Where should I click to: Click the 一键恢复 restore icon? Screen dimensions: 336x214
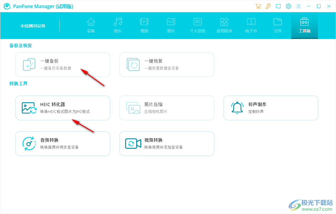(133, 64)
